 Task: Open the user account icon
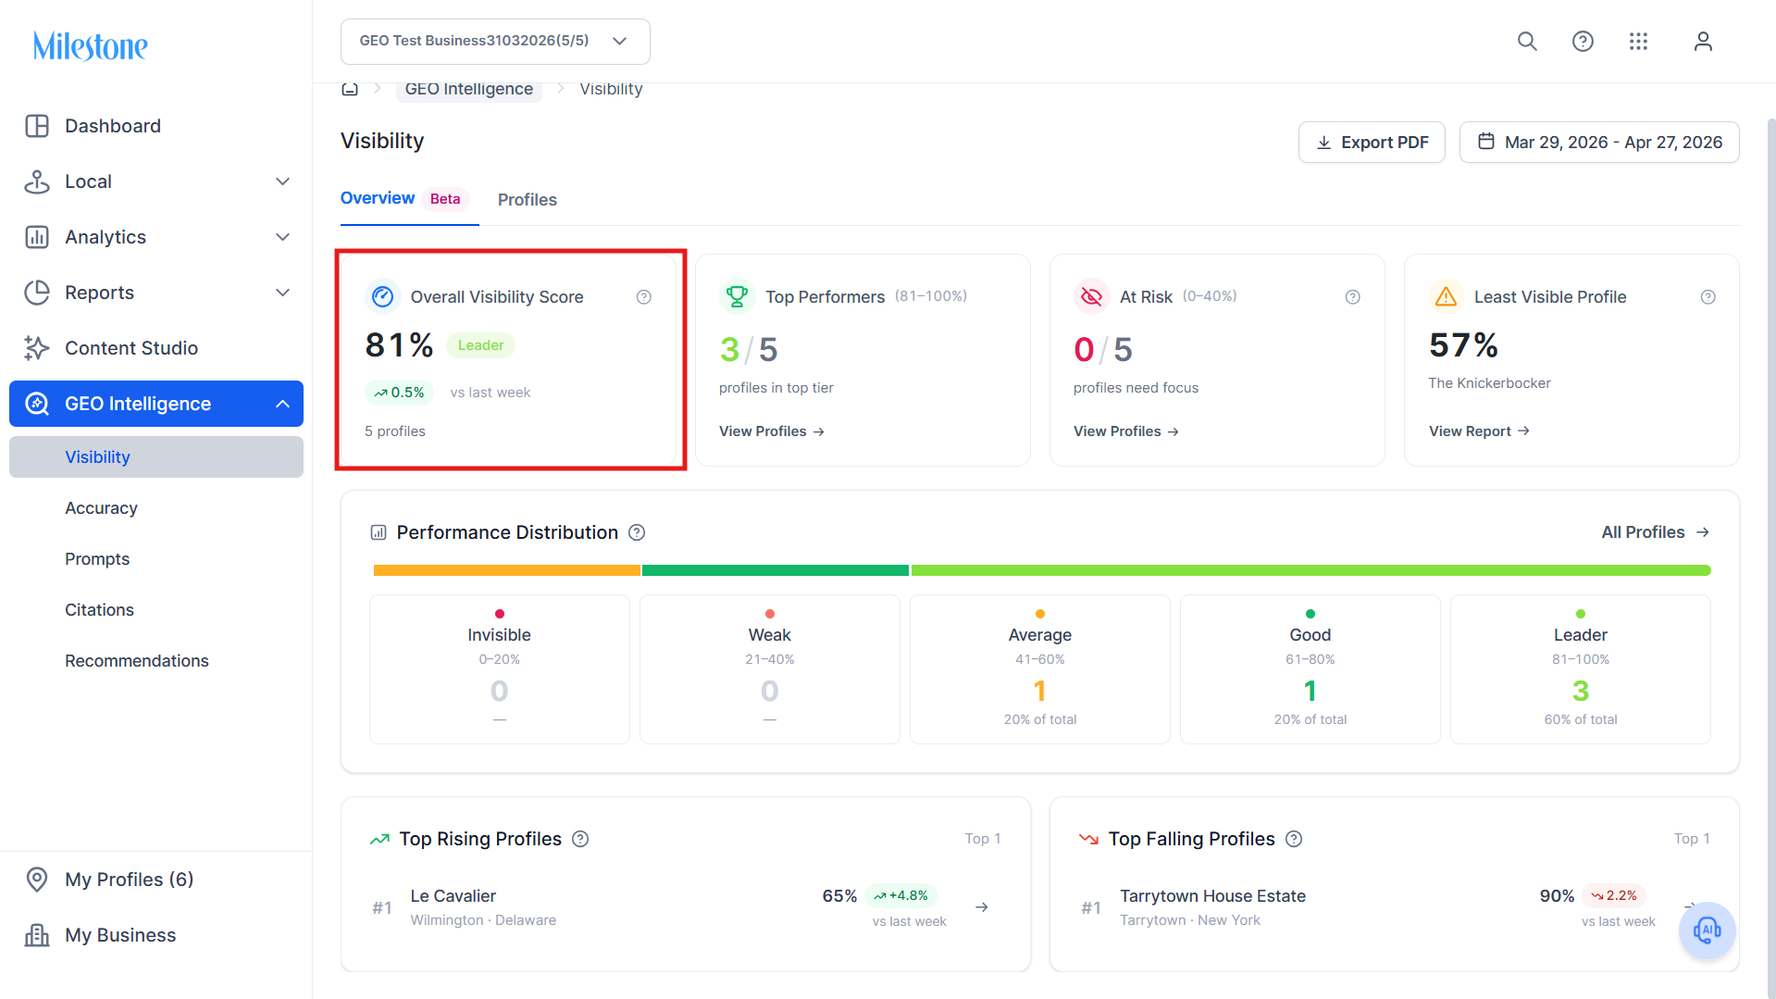(x=1703, y=42)
